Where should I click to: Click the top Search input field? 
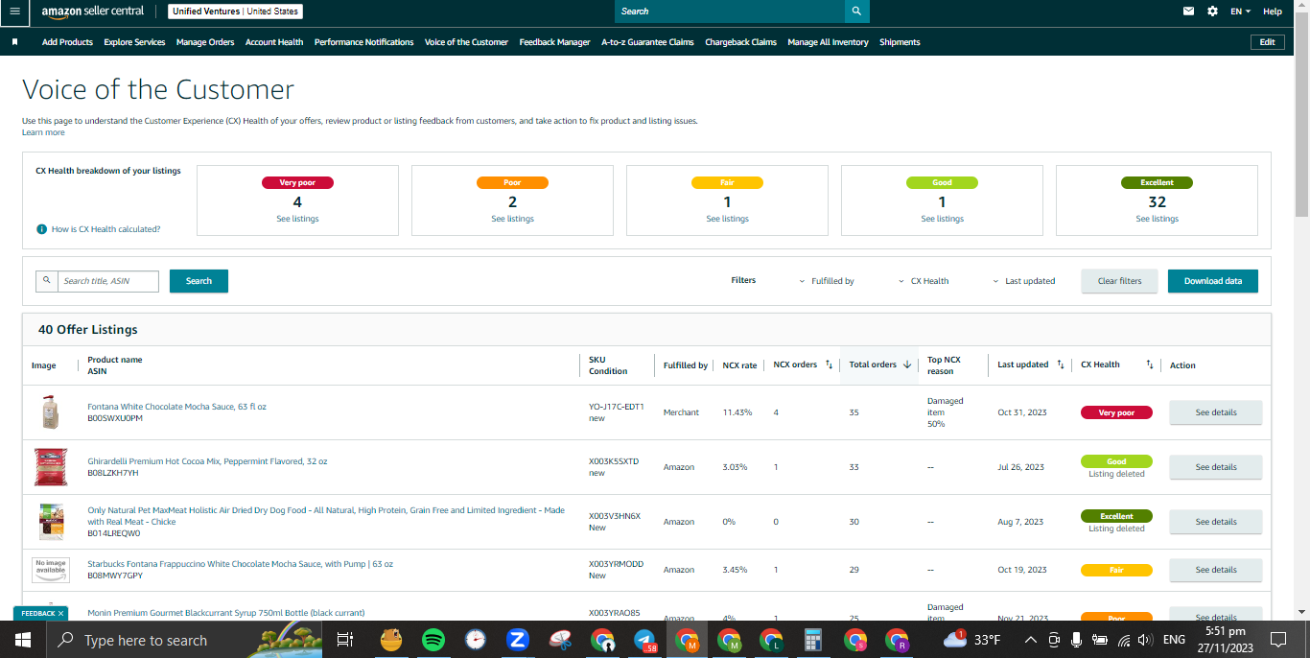tap(730, 12)
